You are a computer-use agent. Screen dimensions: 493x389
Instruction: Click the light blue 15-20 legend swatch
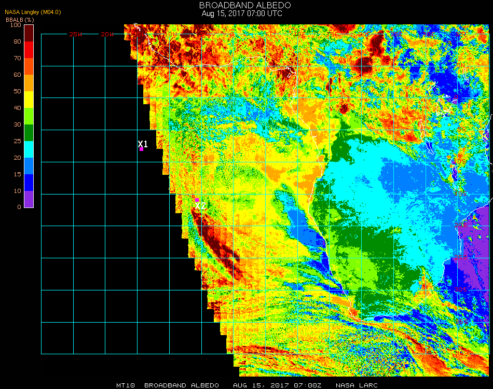(x=29, y=166)
